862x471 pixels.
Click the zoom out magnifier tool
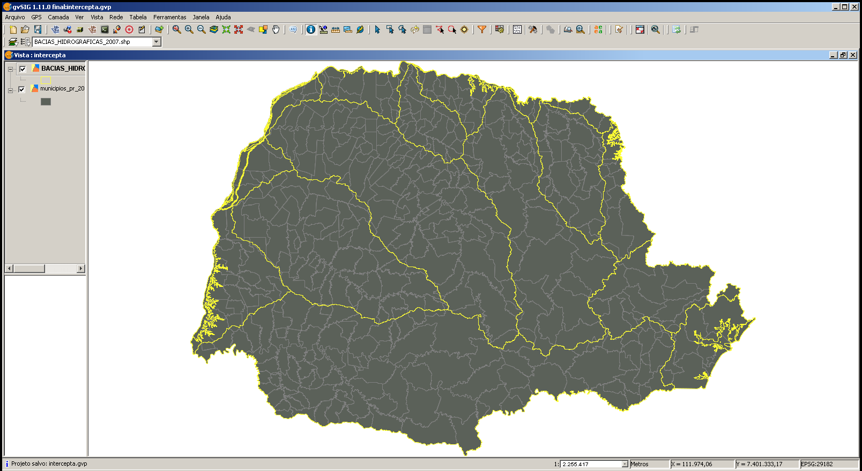point(201,29)
